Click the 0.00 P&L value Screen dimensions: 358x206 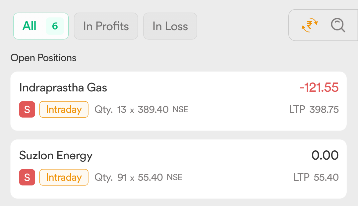click(x=325, y=155)
